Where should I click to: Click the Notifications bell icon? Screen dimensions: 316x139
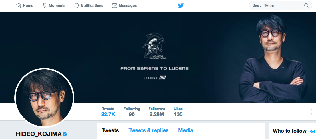(77, 6)
